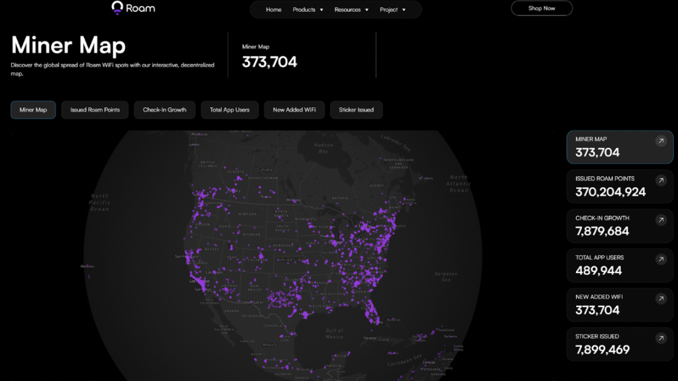Select the 7,879,684 Check-In Growth card
This screenshot has width=678, height=381.
click(620, 226)
